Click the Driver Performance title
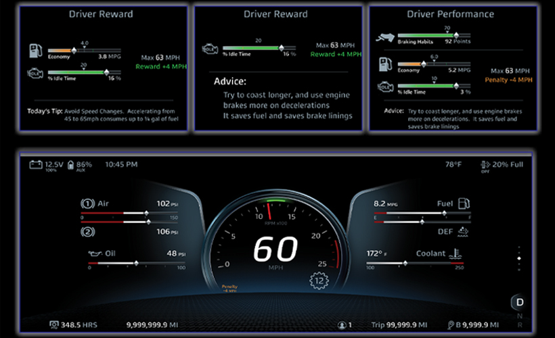 click(450, 14)
